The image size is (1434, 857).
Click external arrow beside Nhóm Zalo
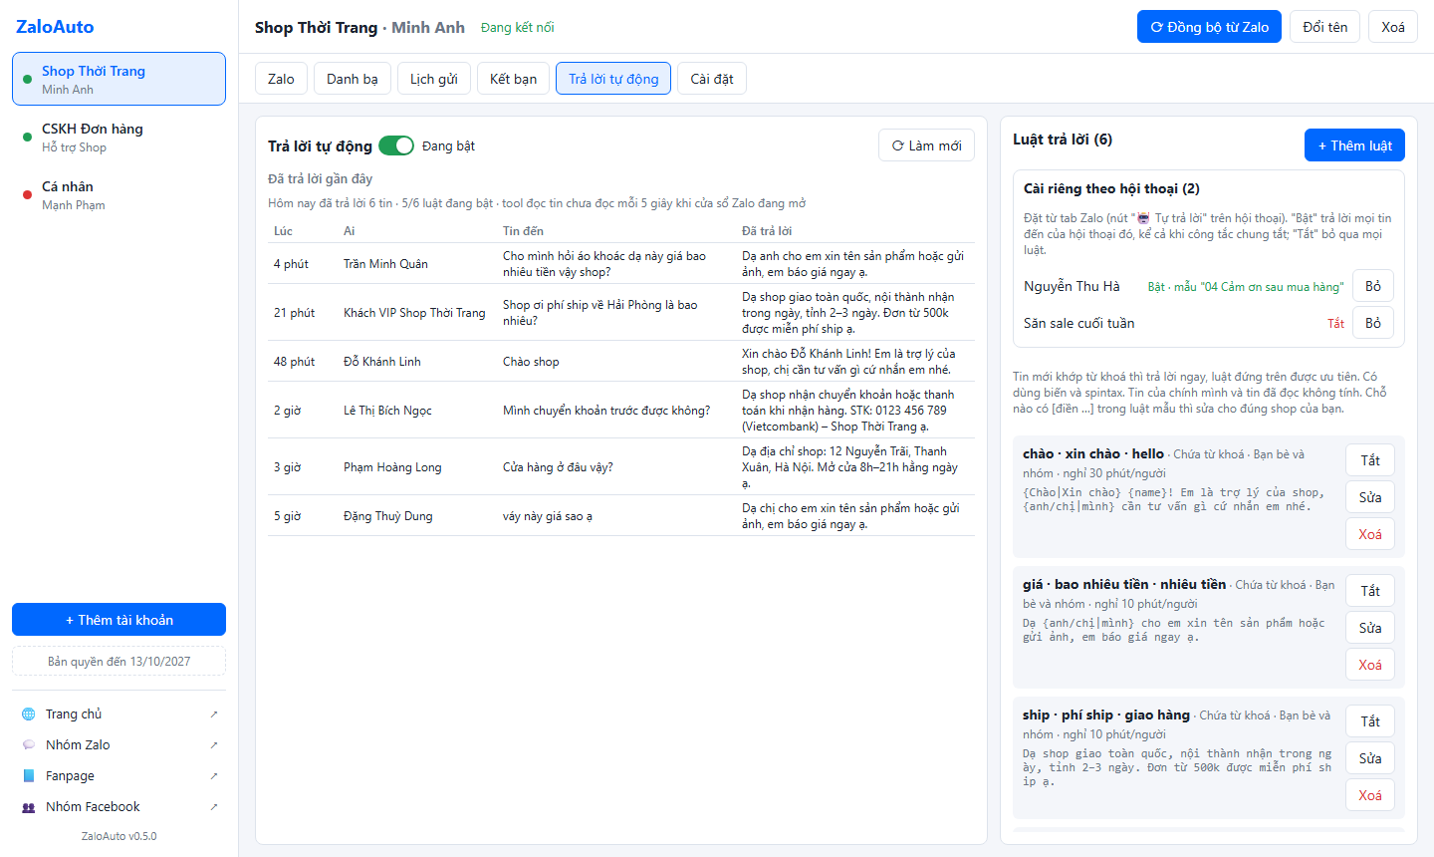[x=213, y=745]
